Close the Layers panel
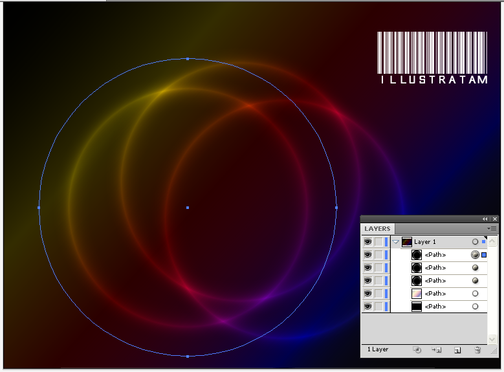504x372 pixels. (x=495, y=219)
